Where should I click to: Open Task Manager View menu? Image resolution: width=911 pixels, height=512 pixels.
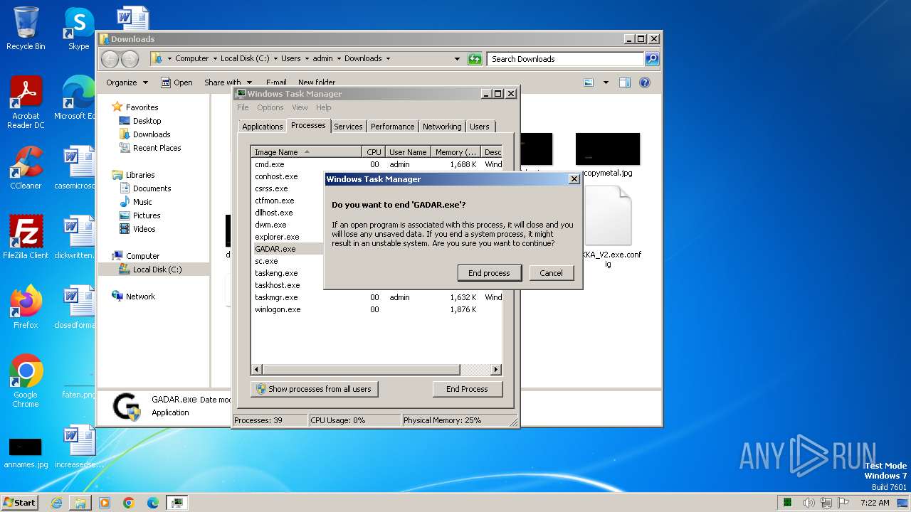pos(300,107)
